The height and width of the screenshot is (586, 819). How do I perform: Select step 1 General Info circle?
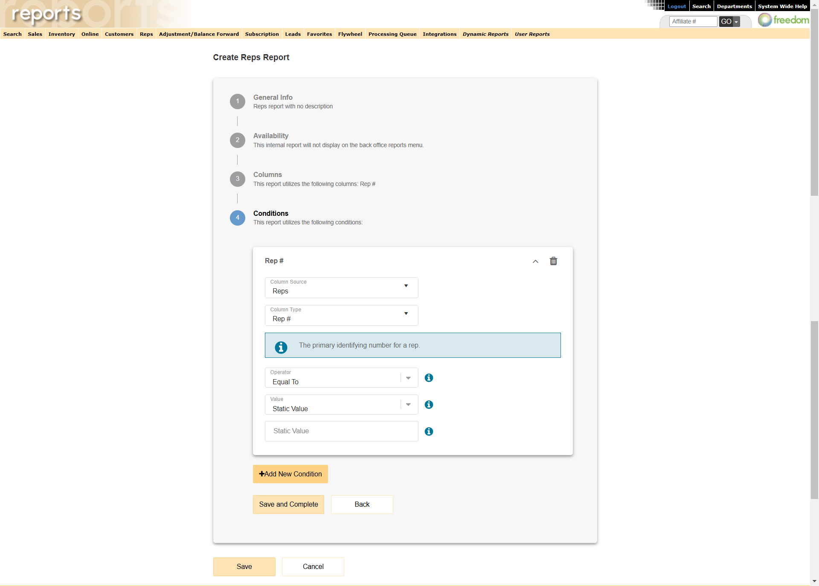(x=238, y=102)
